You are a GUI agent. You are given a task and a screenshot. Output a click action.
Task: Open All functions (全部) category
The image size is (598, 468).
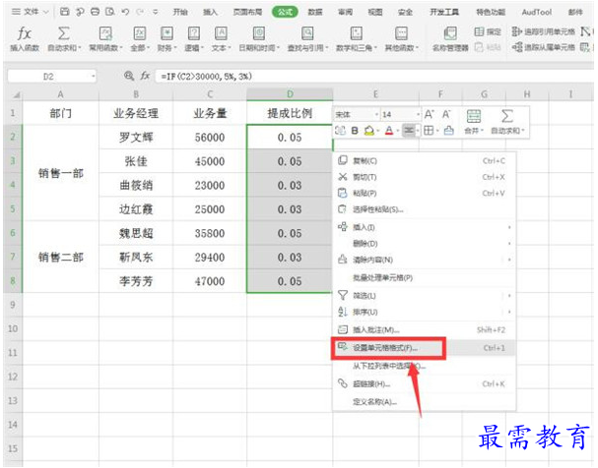point(140,38)
